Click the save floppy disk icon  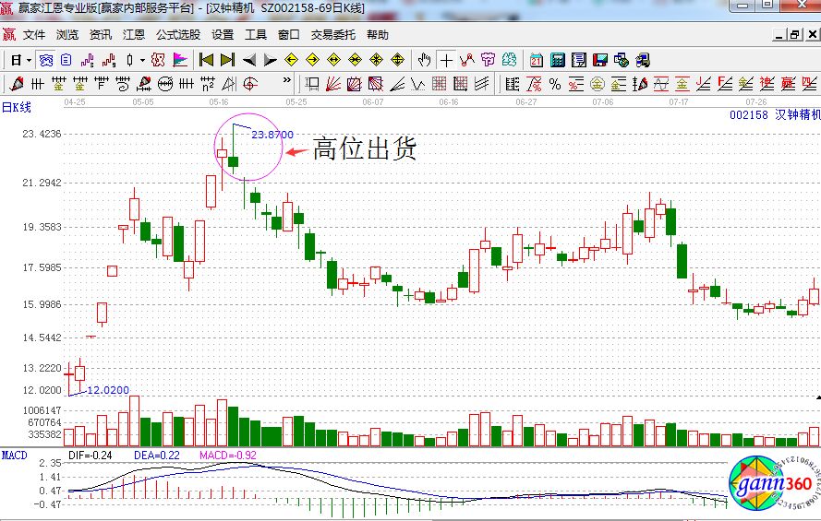point(600,60)
